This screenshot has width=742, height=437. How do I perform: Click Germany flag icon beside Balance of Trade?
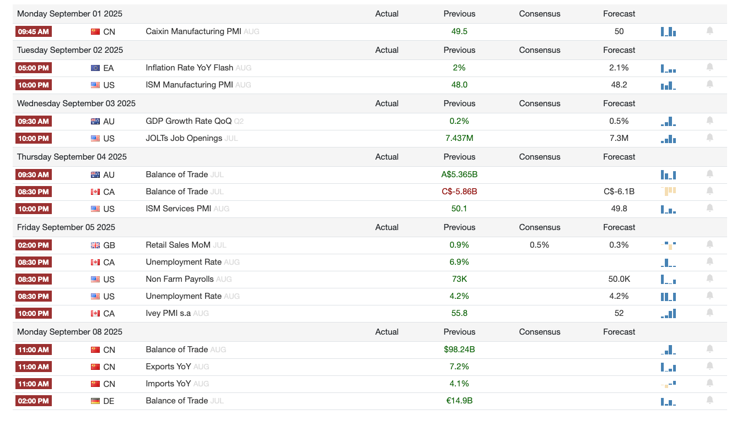95,401
